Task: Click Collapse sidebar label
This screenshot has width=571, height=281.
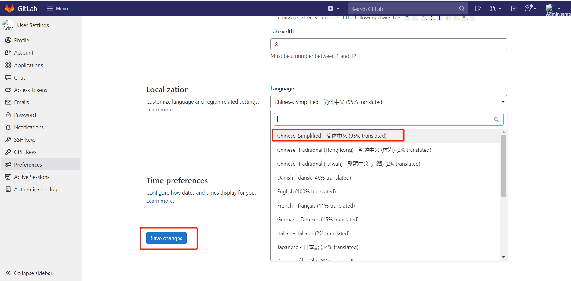Action: pos(33,273)
